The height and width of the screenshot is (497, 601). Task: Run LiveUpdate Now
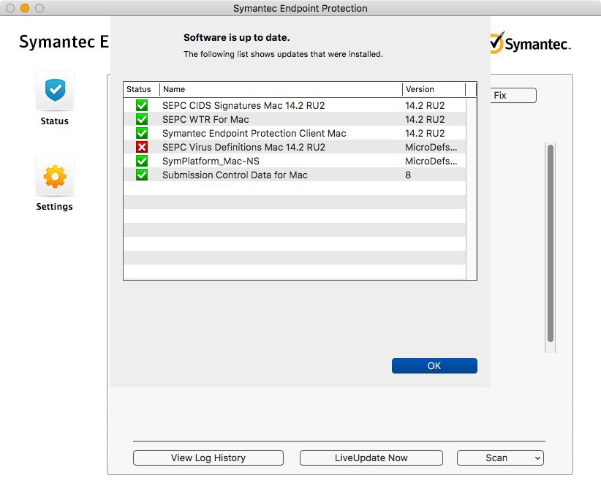[x=371, y=458]
